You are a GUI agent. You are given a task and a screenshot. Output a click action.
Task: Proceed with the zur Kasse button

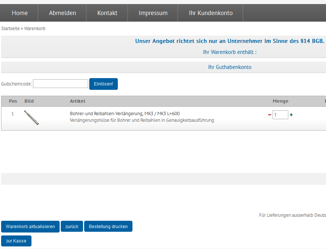[x=16, y=241]
